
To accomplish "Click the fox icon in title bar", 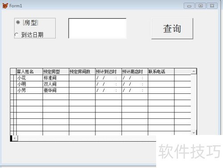I will click(x=5, y=6).
